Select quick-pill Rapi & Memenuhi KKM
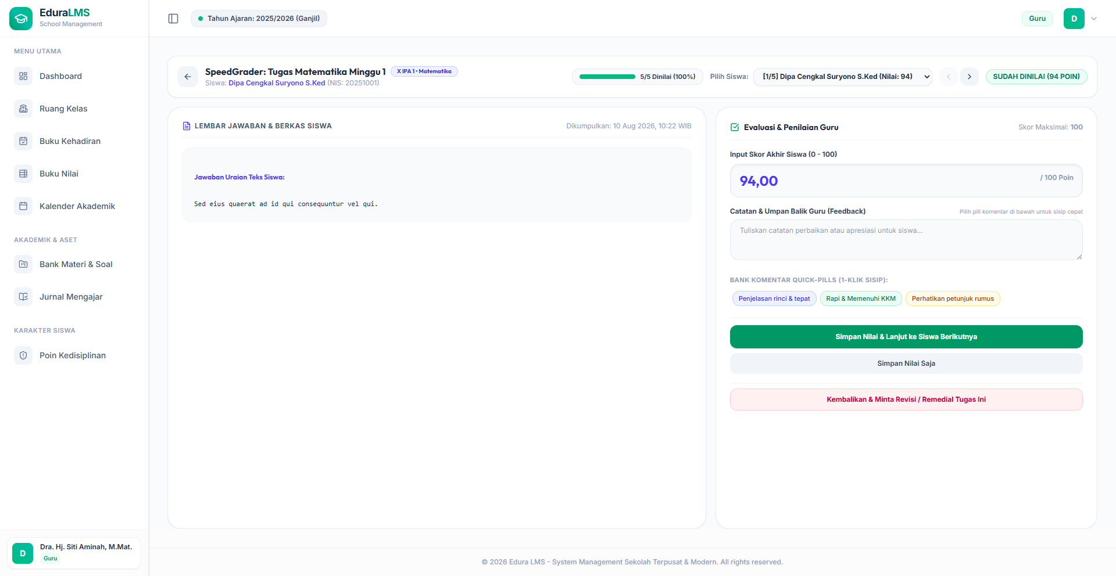Screen dimensions: 1116x576 pyautogui.click(x=861, y=298)
